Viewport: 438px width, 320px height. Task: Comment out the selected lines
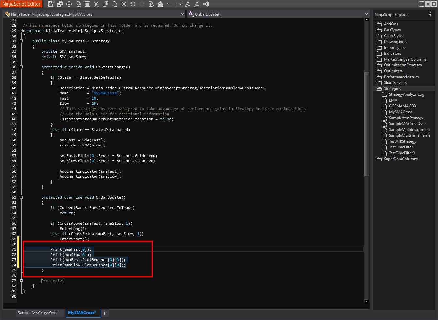pos(187,4)
